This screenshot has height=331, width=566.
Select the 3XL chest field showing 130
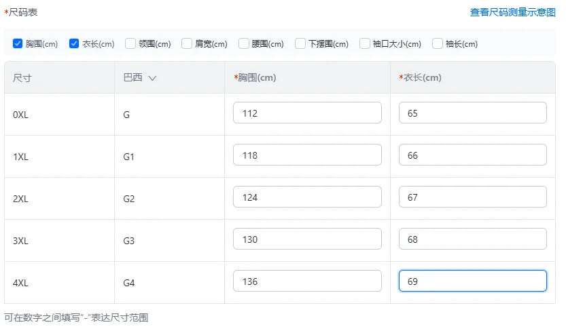pos(307,239)
